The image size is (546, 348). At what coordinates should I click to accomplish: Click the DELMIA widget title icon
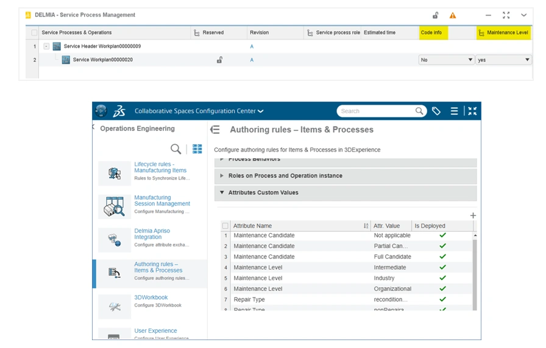pyautogui.click(x=28, y=15)
